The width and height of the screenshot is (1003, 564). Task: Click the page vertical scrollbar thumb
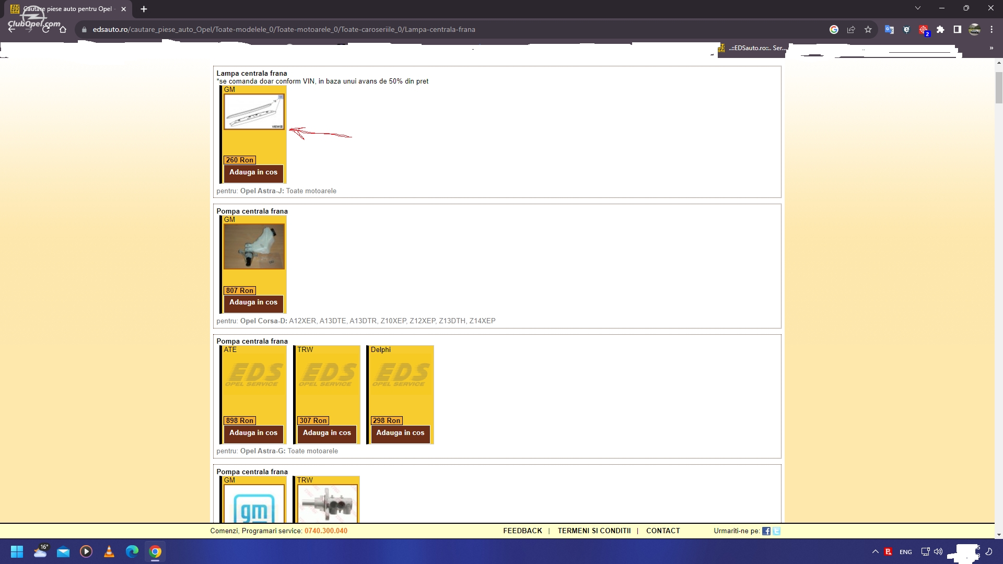(998, 88)
